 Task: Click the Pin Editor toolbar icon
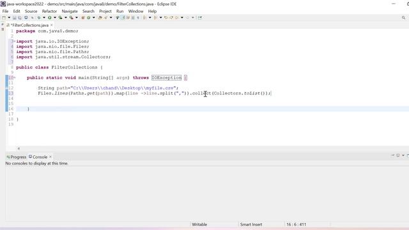coord(200,18)
